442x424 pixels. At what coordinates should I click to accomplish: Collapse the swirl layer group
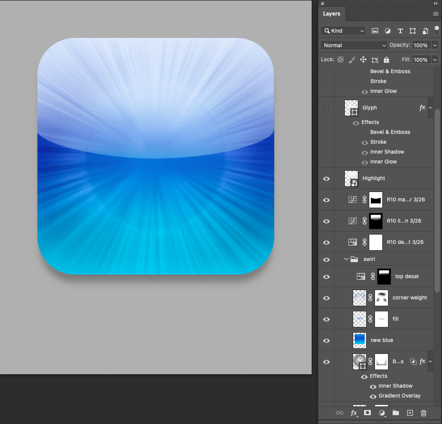coord(346,259)
